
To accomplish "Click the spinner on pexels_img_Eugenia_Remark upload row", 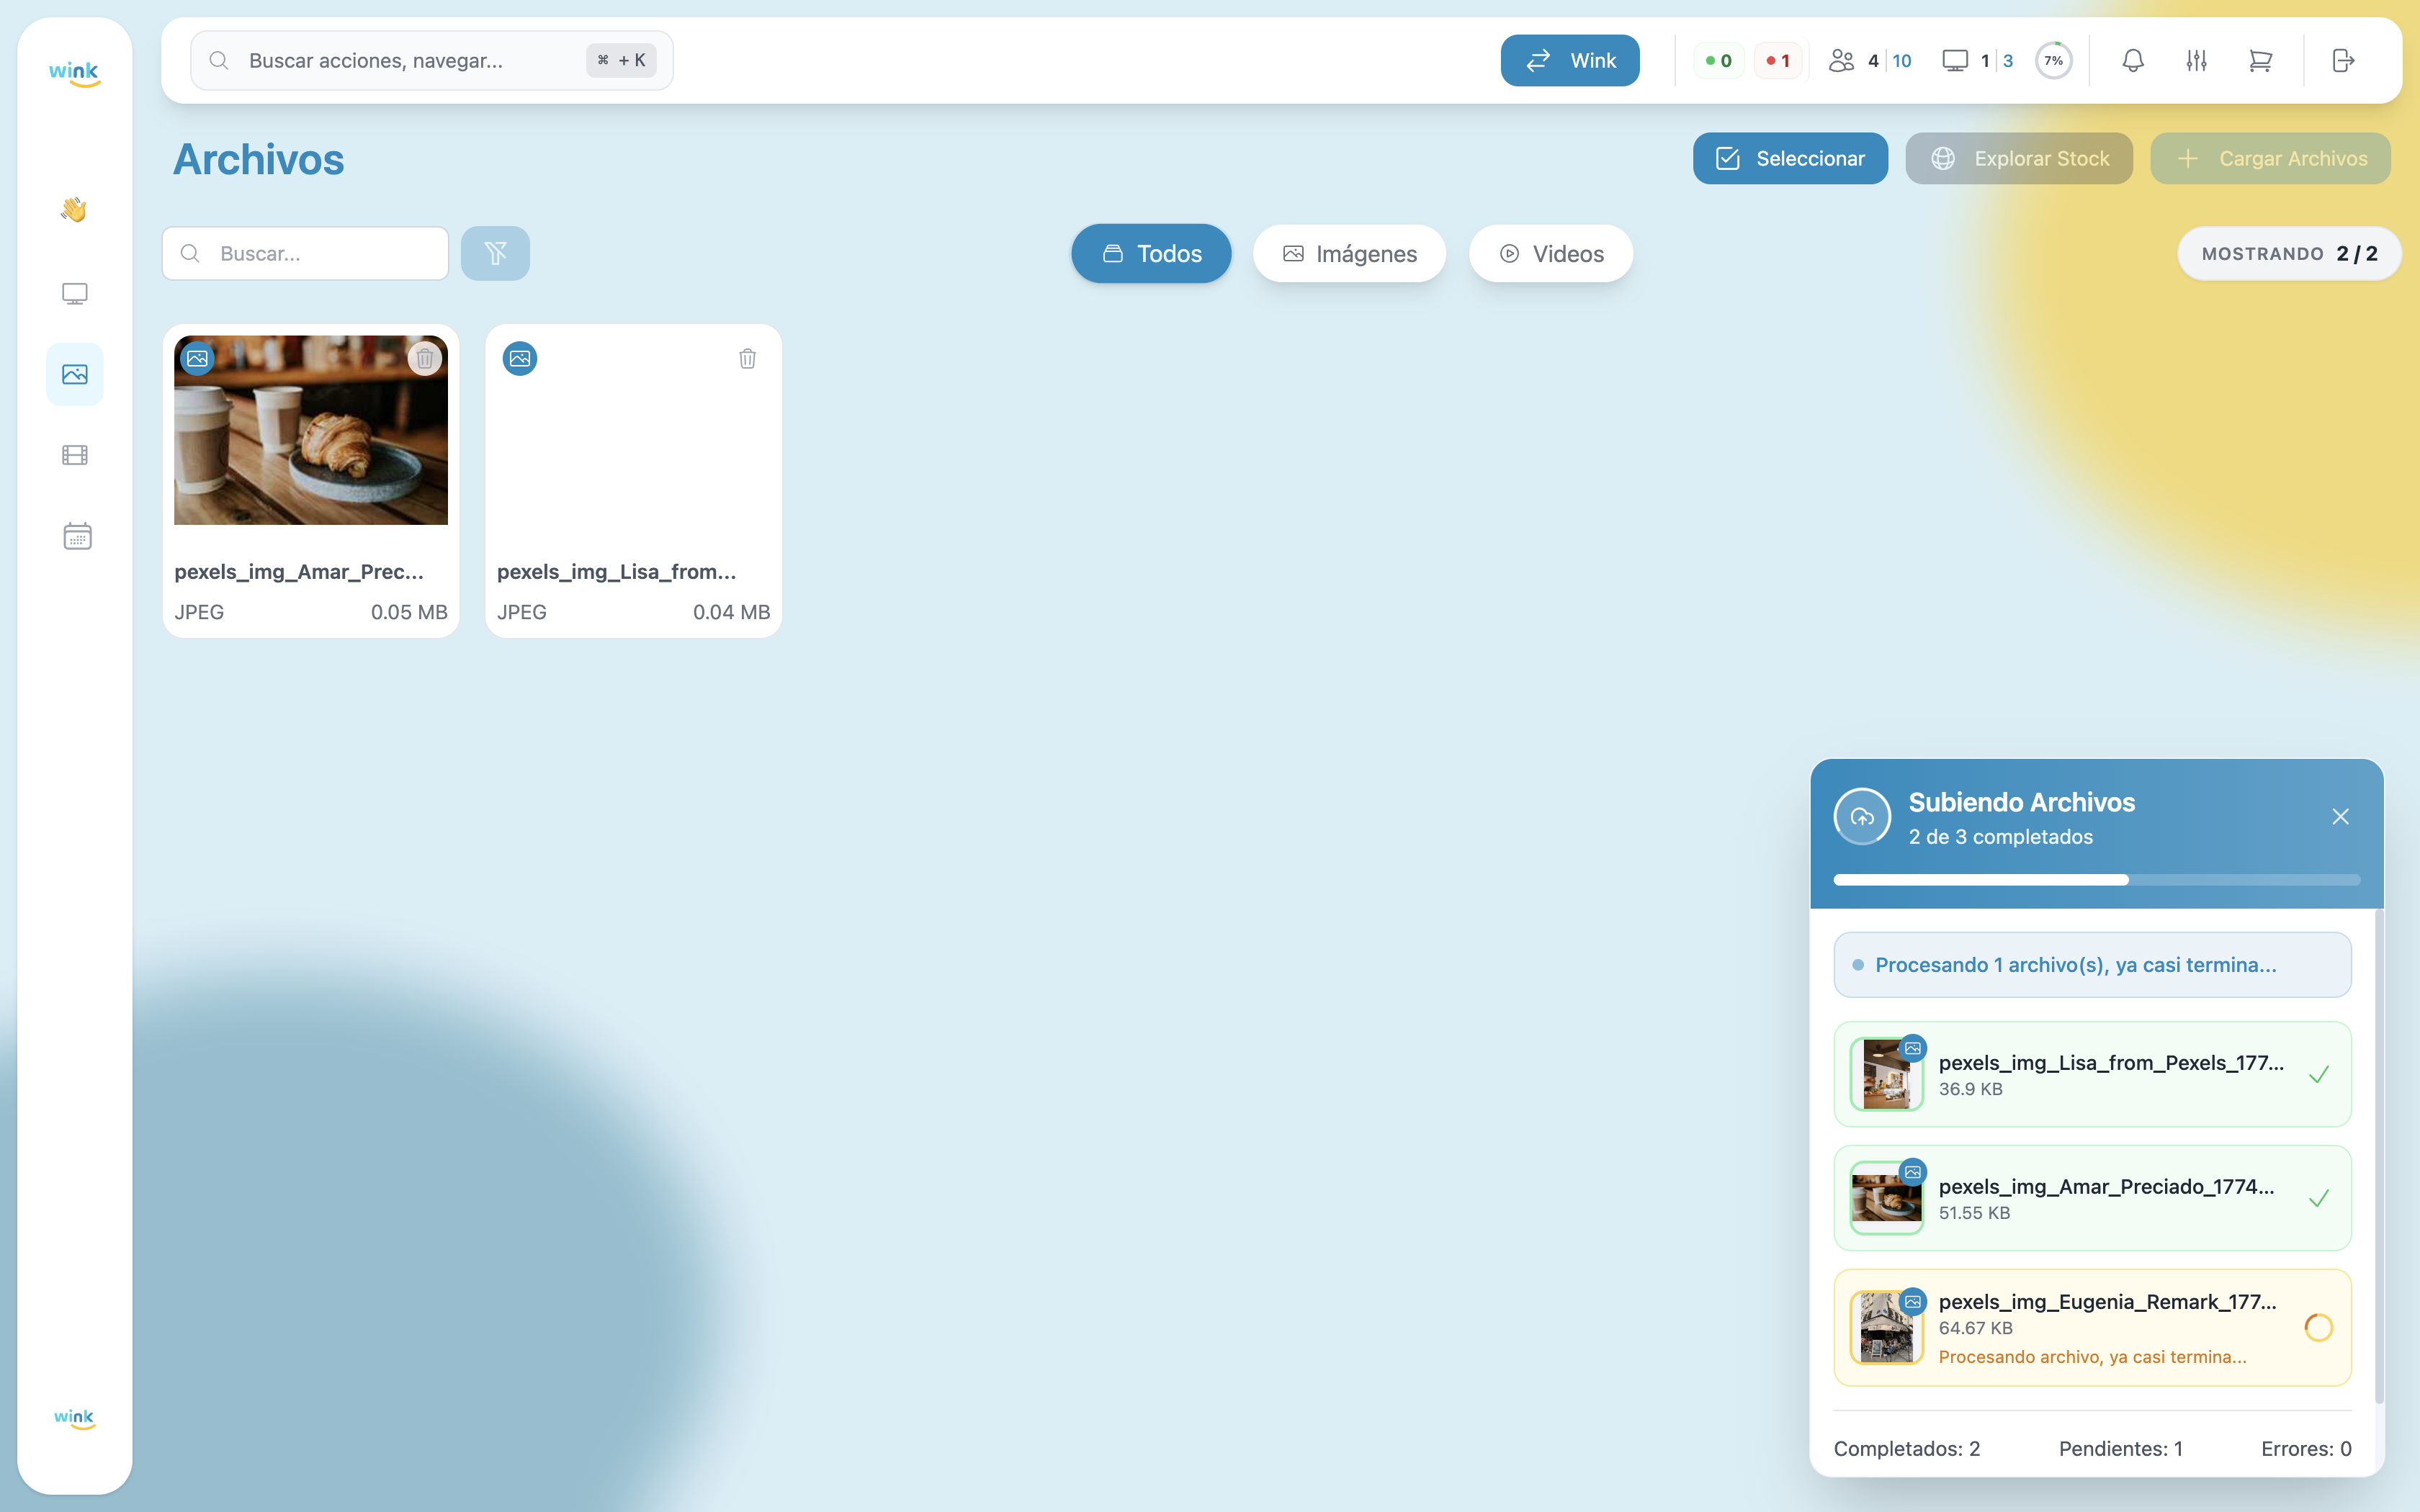I will (2318, 1328).
